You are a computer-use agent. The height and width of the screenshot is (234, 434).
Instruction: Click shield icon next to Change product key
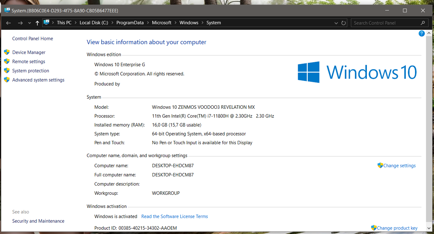[x=374, y=228]
